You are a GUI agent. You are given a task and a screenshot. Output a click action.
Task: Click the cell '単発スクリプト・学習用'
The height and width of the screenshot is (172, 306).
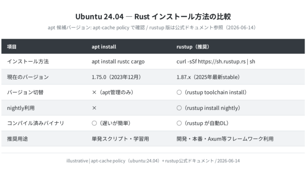[x=120, y=139]
